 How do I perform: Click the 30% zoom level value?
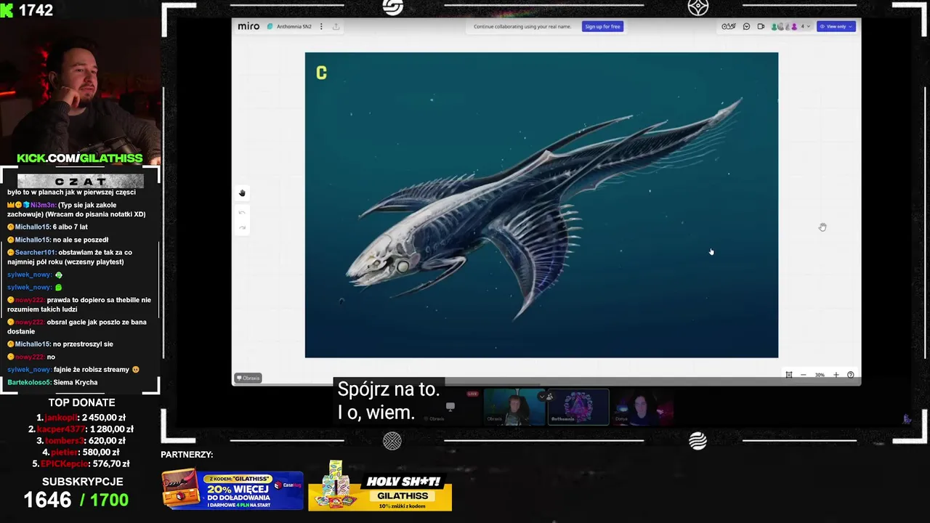(x=820, y=375)
